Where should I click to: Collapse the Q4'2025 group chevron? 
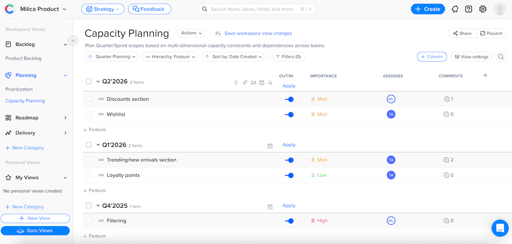point(98,206)
